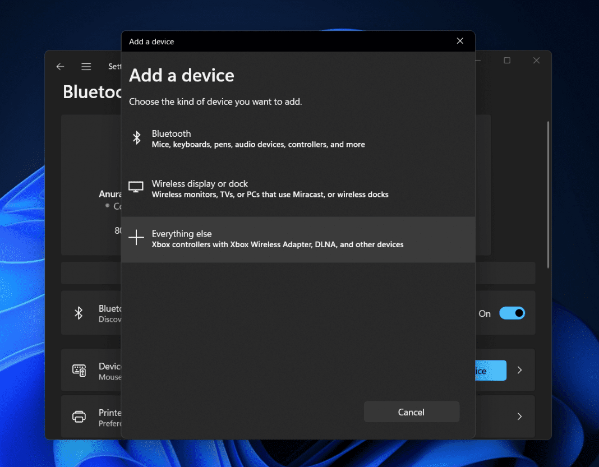Viewport: 599px width, 467px height.
Task: Click the blue Add device button
Action: pyautogui.click(x=490, y=370)
